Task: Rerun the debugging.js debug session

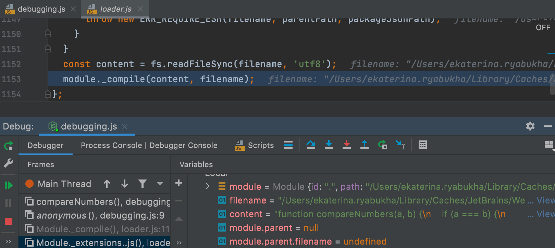Action: tap(9, 146)
